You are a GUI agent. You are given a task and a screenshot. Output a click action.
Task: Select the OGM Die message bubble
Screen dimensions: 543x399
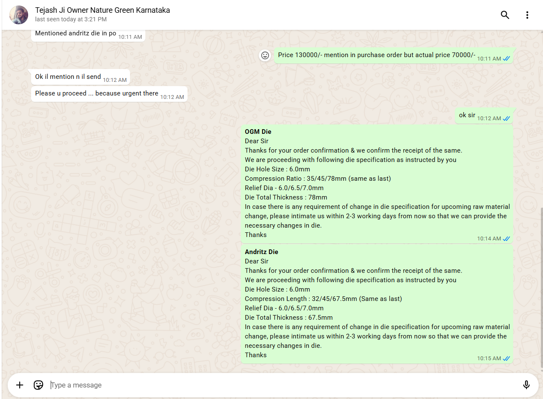(x=377, y=183)
